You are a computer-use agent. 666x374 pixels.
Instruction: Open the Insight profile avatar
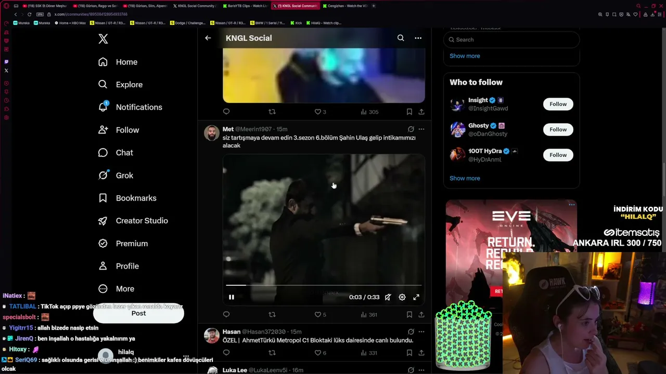[x=457, y=104]
